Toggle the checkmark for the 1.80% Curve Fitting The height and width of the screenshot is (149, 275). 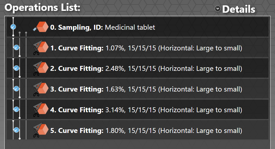(16, 130)
